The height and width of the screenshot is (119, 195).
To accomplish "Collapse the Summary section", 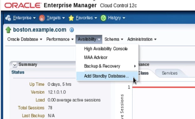I will (x=15, y=65).
